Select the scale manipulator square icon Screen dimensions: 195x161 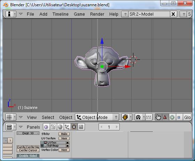[x=179, y=117]
